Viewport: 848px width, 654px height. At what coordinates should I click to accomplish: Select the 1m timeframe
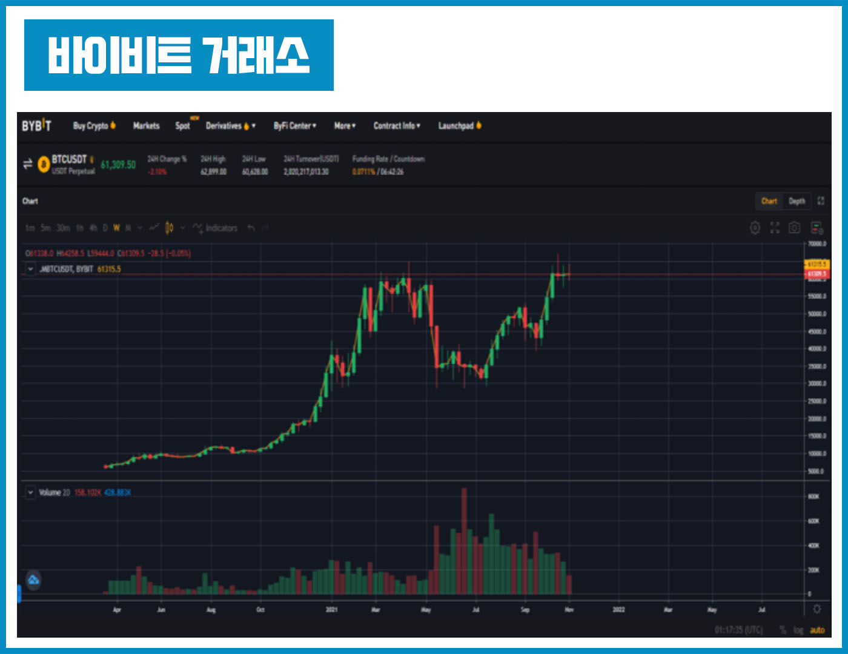[30, 228]
